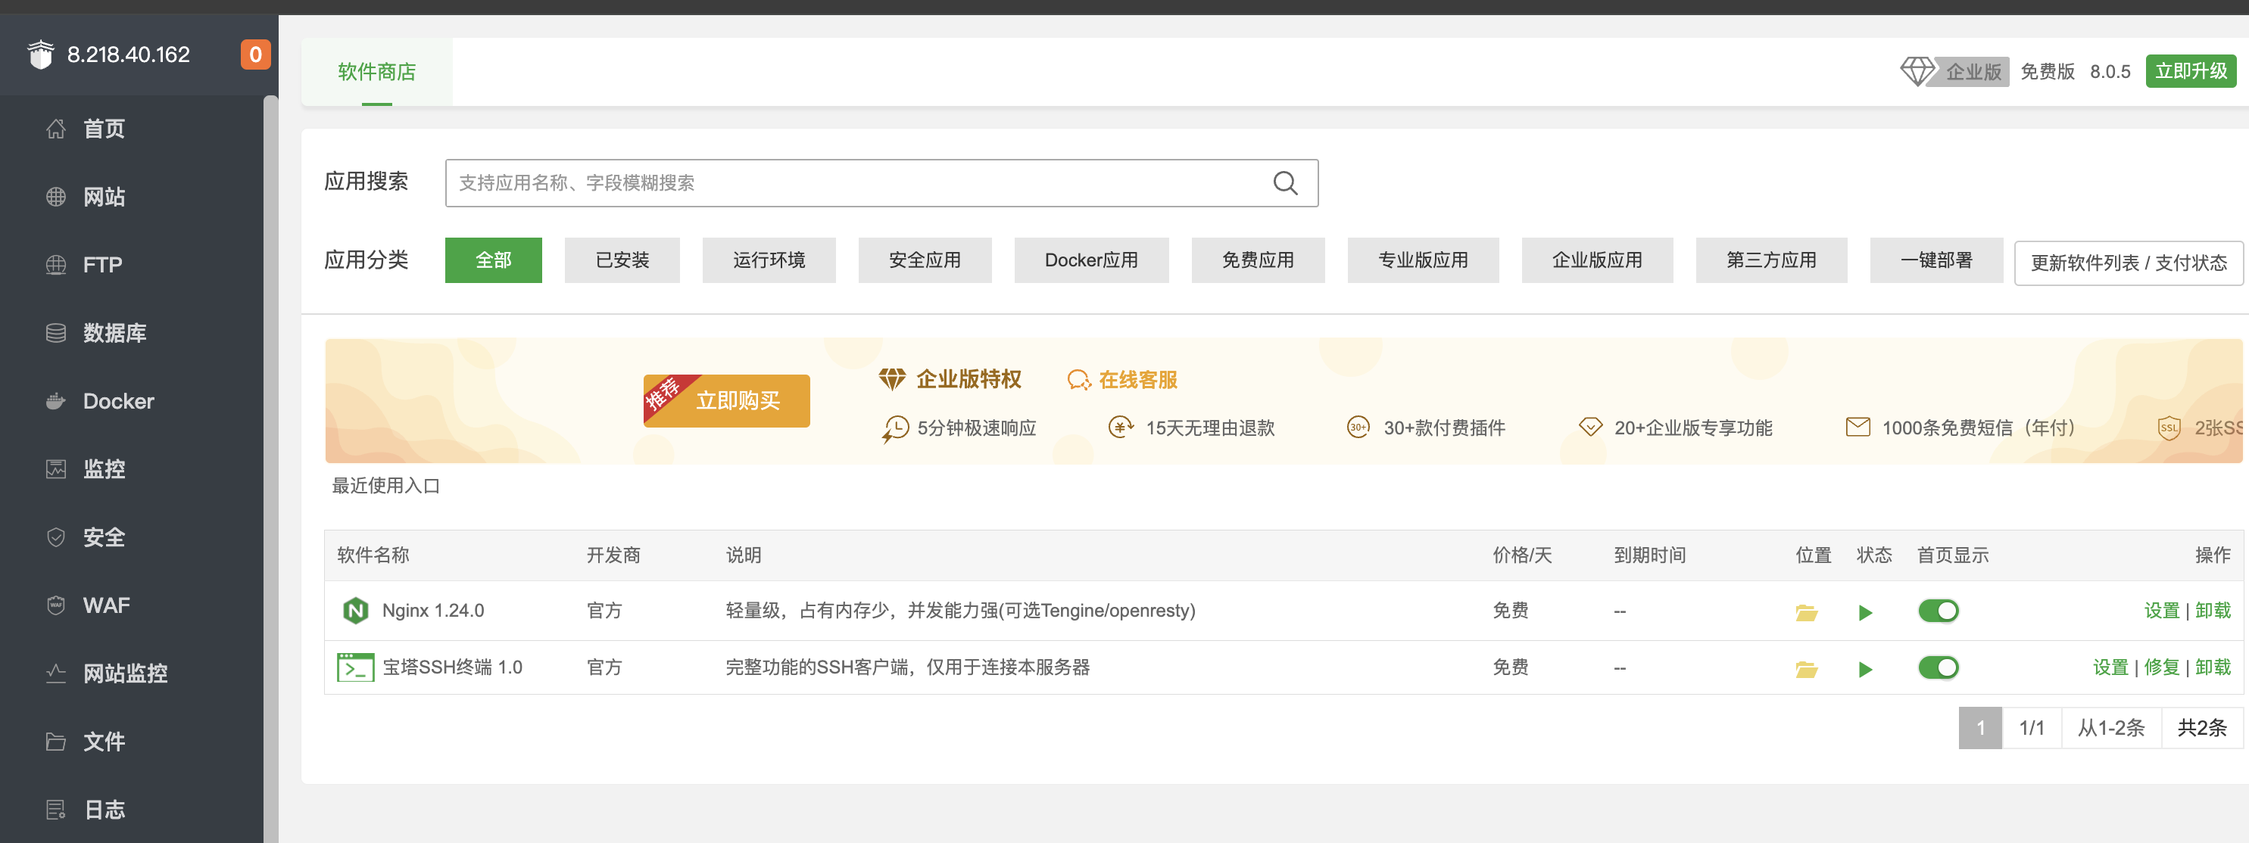The height and width of the screenshot is (843, 2249).
Task: Click the 30+款付费插件 badge icon
Action: pyautogui.click(x=1358, y=428)
